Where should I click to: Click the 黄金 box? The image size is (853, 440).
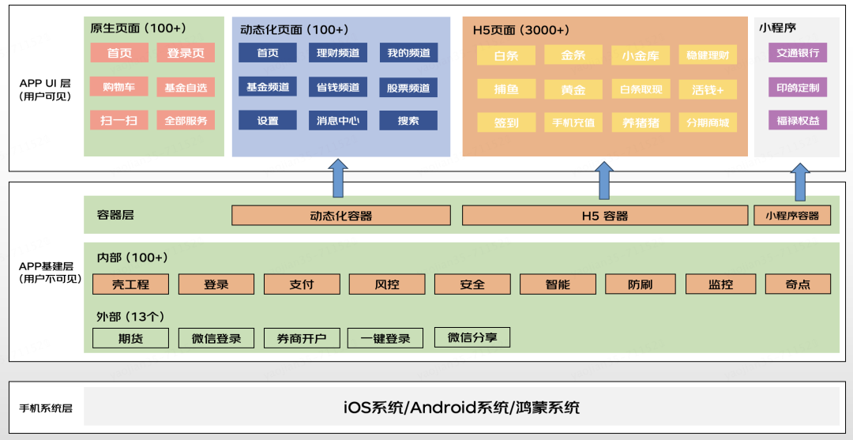point(573,90)
